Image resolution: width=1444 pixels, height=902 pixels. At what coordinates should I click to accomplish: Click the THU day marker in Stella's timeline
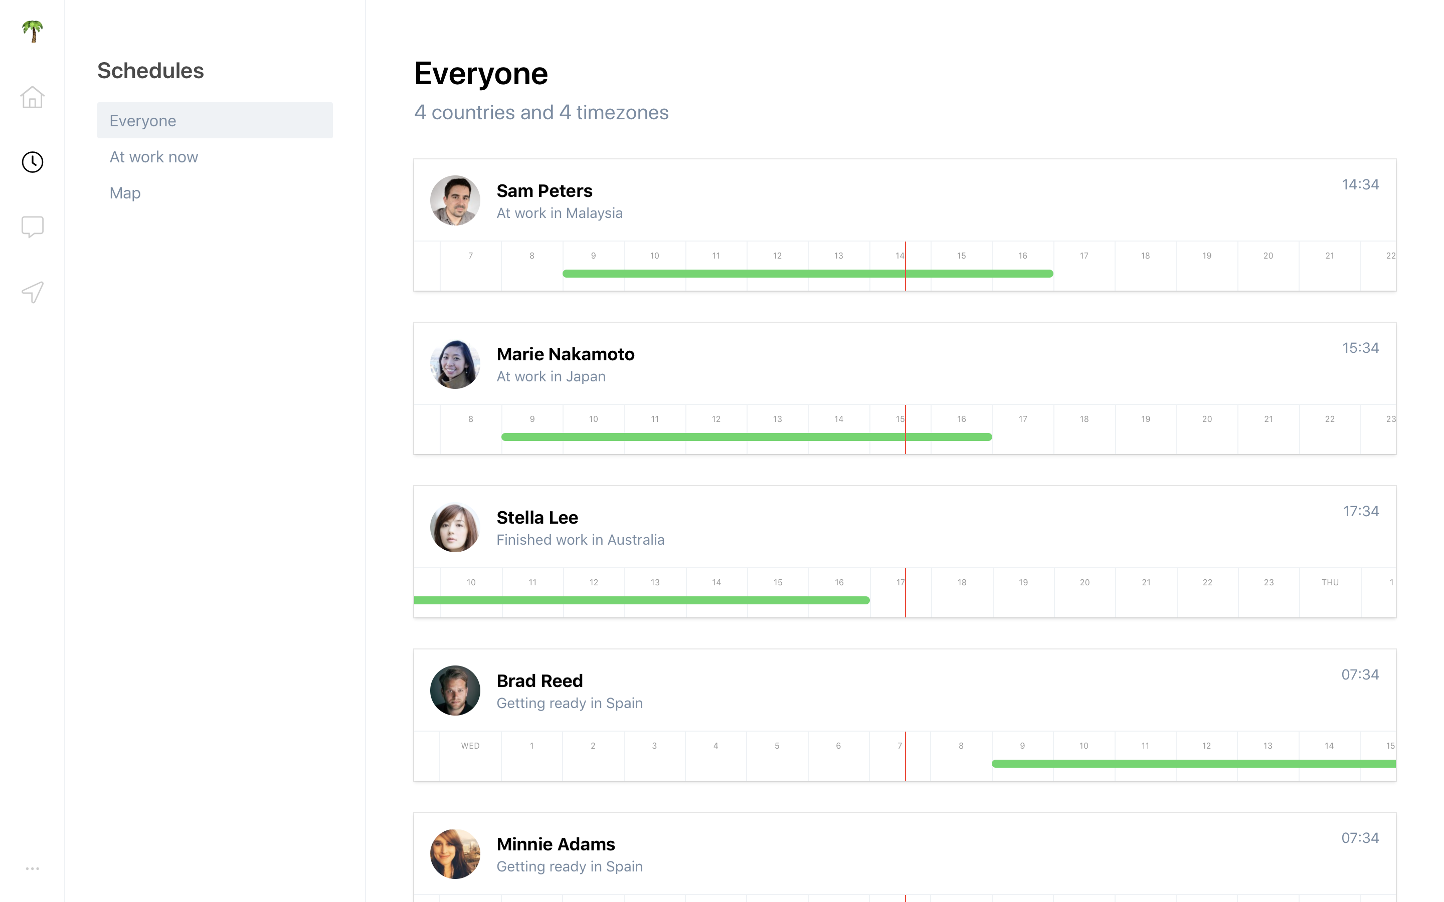pyautogui.click(x=1330, y=582)
